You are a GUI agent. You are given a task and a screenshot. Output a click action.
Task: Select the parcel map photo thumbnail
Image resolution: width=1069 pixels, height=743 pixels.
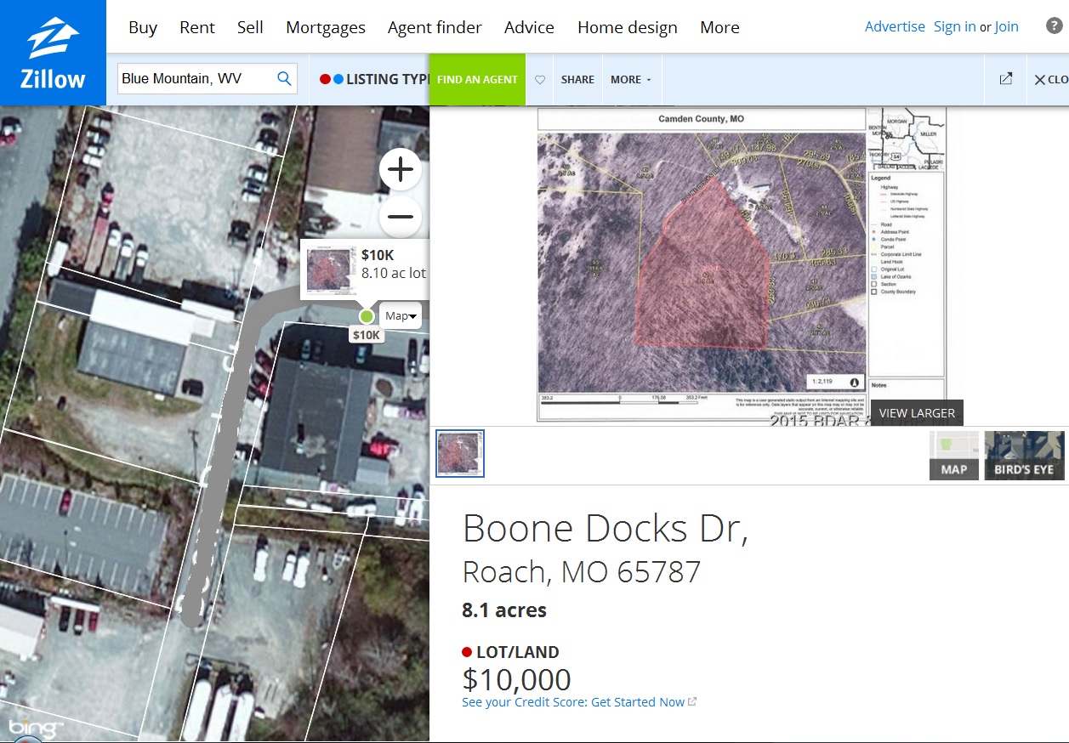coord(460,453)
